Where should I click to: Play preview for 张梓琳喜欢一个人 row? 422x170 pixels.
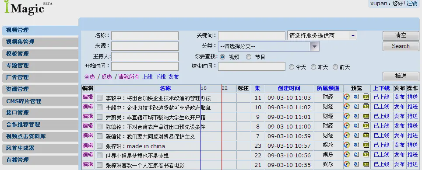[x=347, y=164]
